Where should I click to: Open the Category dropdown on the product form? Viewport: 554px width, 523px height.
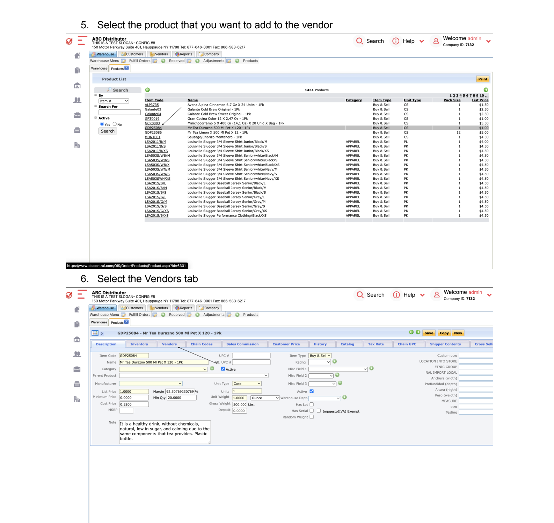tap(163, 369)
